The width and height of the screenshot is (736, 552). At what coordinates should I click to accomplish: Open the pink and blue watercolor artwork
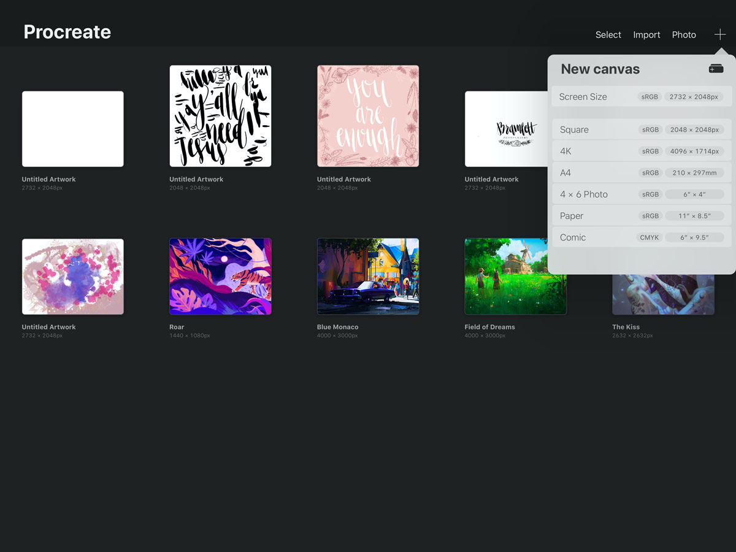click(73, 277)
